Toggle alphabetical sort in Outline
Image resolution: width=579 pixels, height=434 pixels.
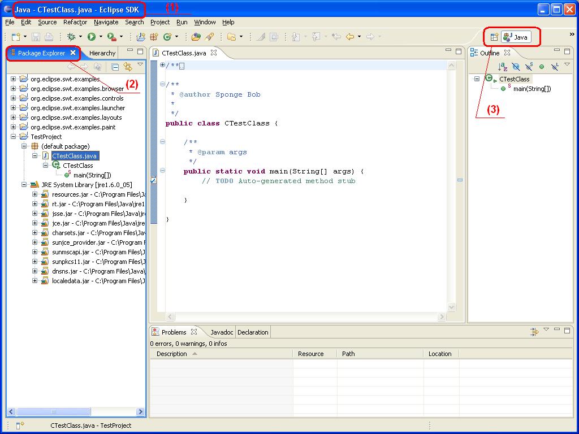pos(503,67)
